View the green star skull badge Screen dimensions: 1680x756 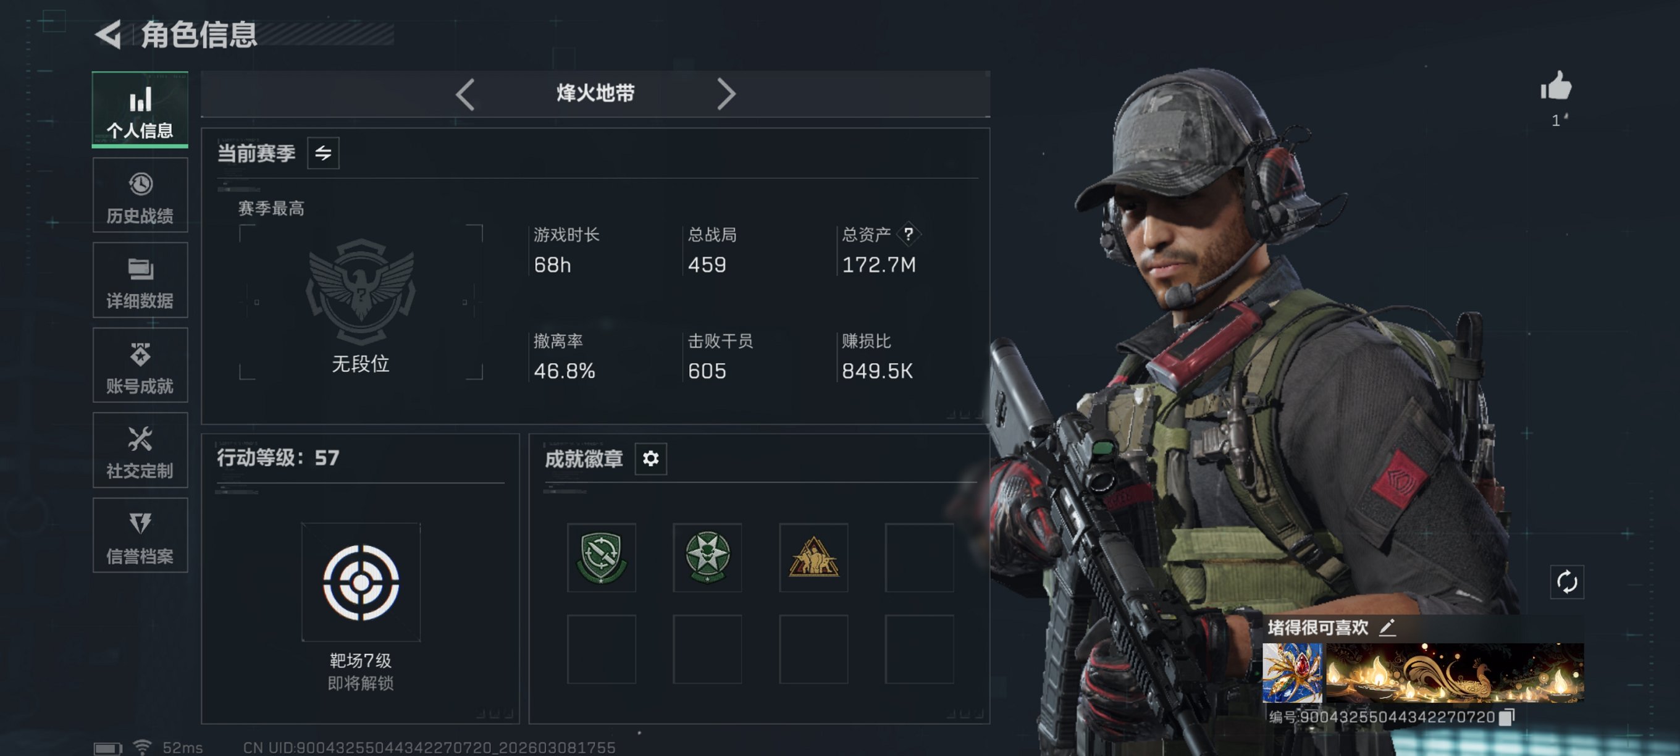[x=707, y=557]
